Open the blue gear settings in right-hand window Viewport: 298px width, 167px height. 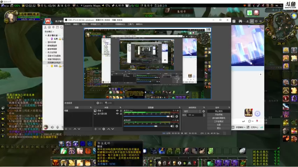coord(257,114)
